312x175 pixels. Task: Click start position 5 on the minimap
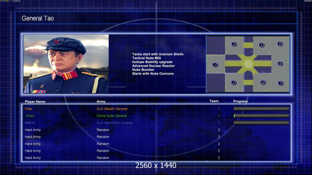click(x=280, y=44)
